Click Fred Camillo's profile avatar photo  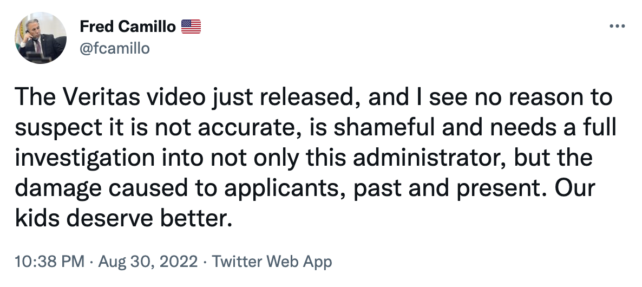pyautogui.click(x=41, y=38)
